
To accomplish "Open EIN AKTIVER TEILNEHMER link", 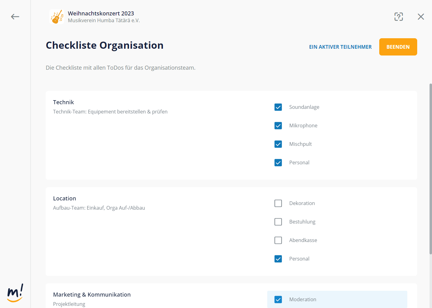I will pyautogui.click(x=340, y=47).
